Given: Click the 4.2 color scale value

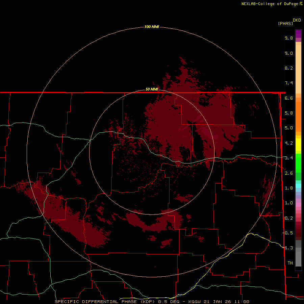Looking at the screenshot, I should click(289, 143).
